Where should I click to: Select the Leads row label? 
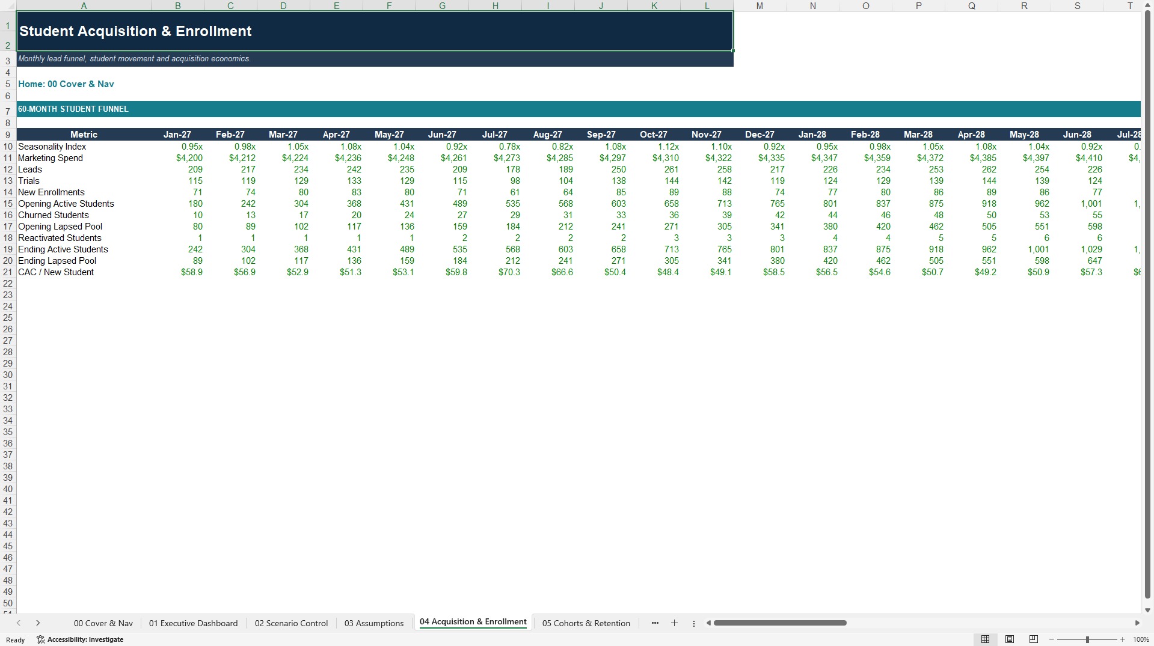pyautogui.click(x=30, y=169)
